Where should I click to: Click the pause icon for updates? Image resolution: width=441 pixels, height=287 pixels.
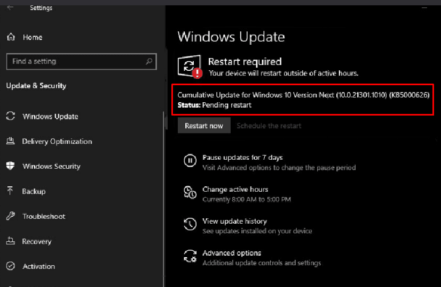pos(190,160)
